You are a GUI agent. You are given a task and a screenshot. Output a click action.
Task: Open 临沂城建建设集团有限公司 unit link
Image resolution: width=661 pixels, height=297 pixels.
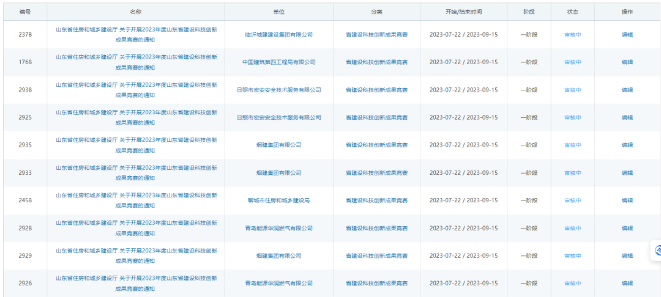(x=278, y=35)
